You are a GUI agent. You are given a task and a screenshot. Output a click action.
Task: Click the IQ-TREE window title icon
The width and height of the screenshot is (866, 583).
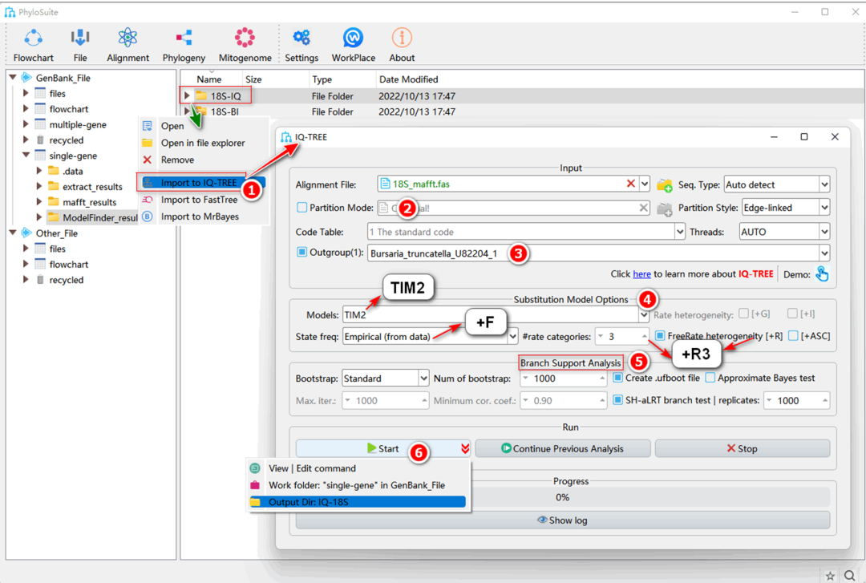pyautogui.click(x=286, y=137)
